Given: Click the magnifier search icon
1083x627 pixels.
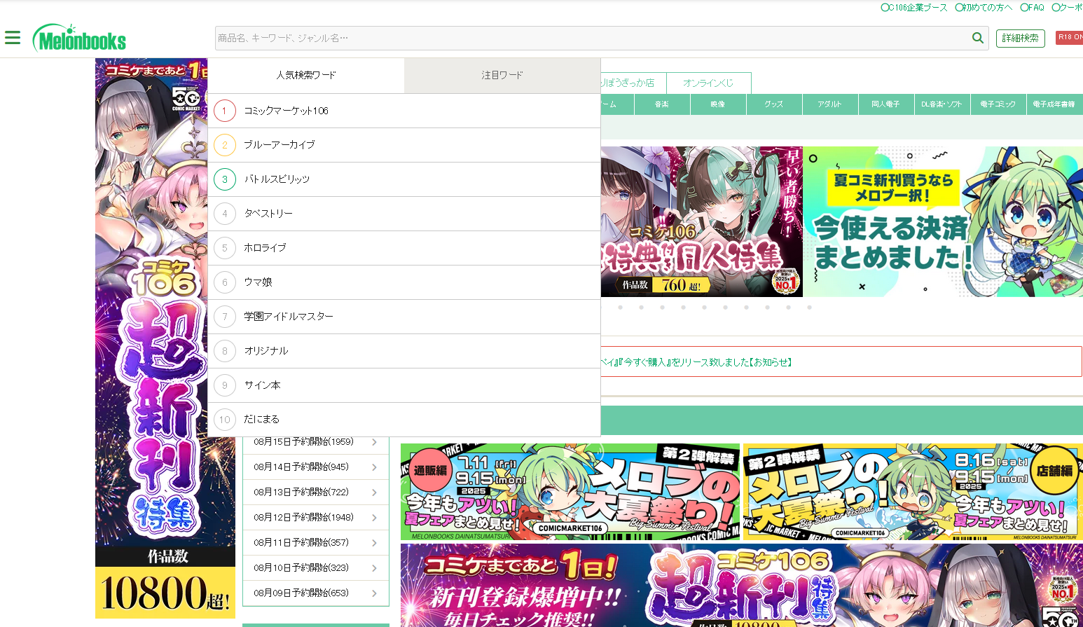Looking at the screenshot, I should [x=978, y=38].
